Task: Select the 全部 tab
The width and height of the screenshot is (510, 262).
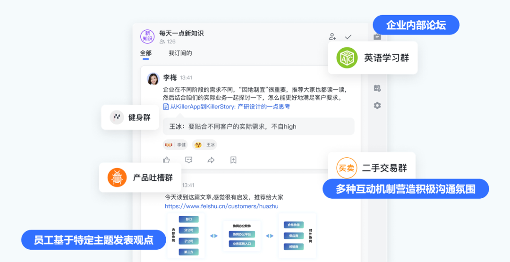Action: pos(146,53)
